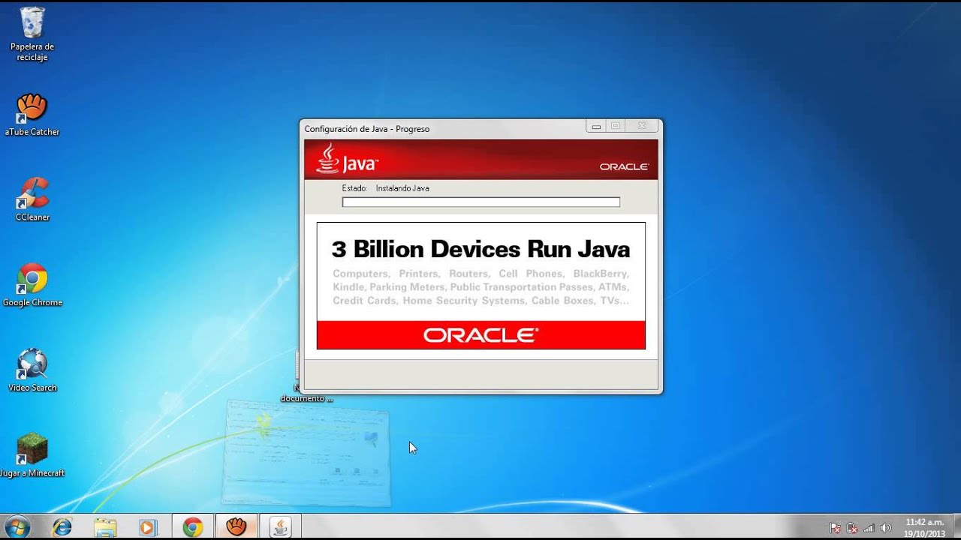Click the ORACLE logo in the Java header

(x=624, y=166)
